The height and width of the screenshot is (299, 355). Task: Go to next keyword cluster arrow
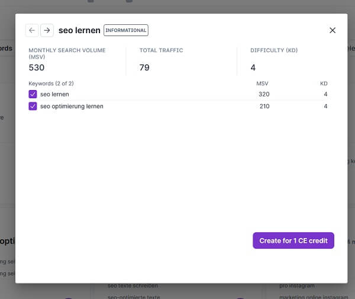pyautogui.click(x=47, y=30)
